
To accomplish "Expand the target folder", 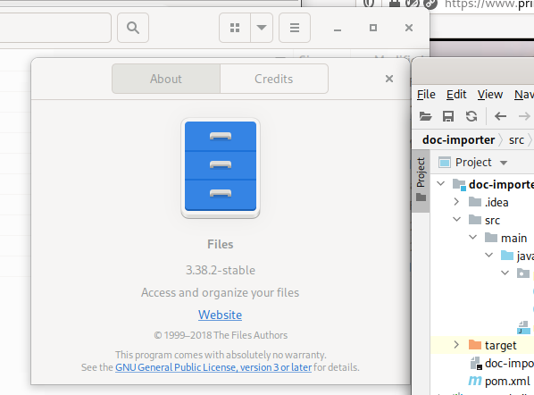I will coord(456,345).
